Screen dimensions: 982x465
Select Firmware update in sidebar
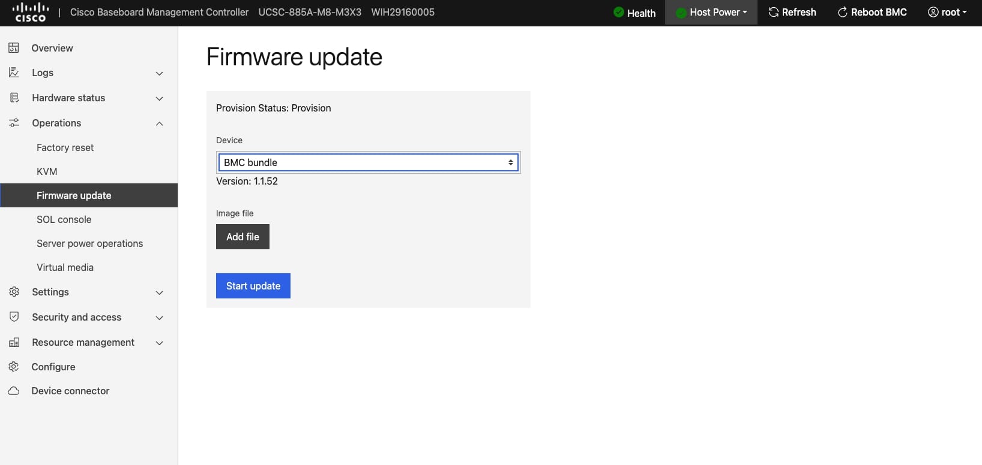point(89,195)
